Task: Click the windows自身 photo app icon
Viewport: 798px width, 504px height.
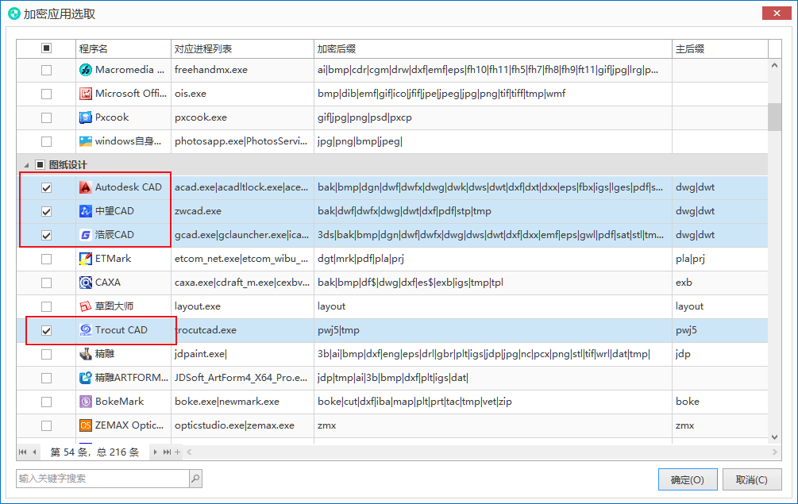Action: click(x=86, y=140)
